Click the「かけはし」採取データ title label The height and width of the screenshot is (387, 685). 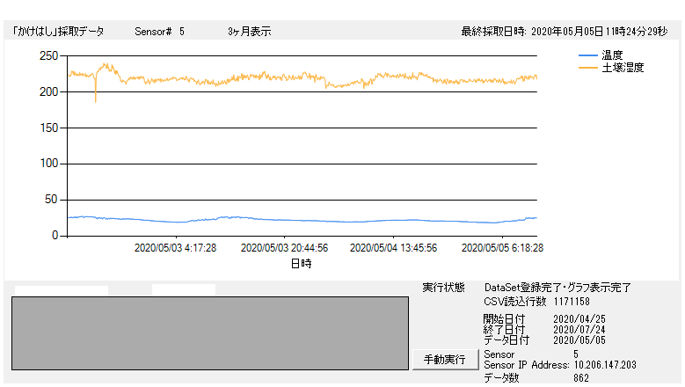(58, 32)
